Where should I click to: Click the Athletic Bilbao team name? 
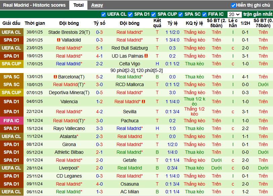[x=69, y=152]
